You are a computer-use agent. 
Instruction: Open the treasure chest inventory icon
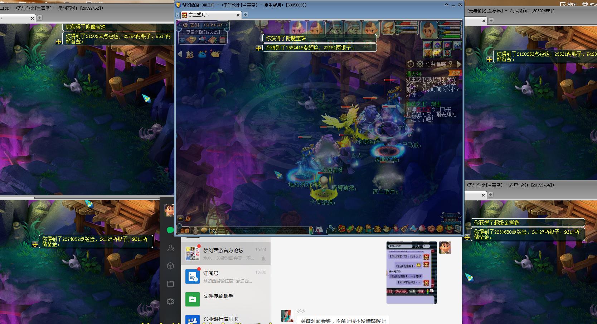(x=341, y=228)
